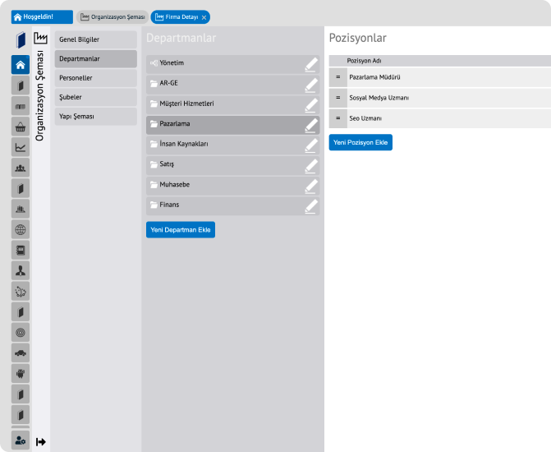Click Yeni Departman Ekle button
The image size is (551, 452).
point(181,229)
